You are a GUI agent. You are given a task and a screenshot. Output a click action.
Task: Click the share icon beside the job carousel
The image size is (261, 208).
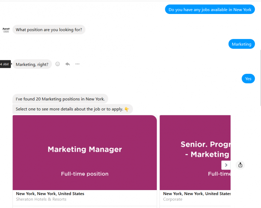pyautogui.click(x=240, y=165)
